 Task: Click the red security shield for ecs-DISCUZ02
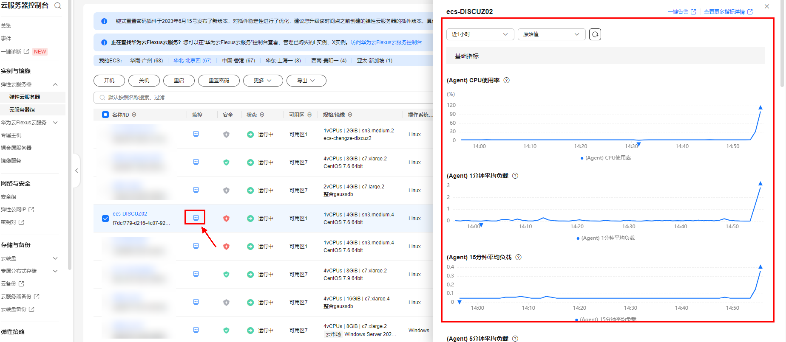click(226, 219)
